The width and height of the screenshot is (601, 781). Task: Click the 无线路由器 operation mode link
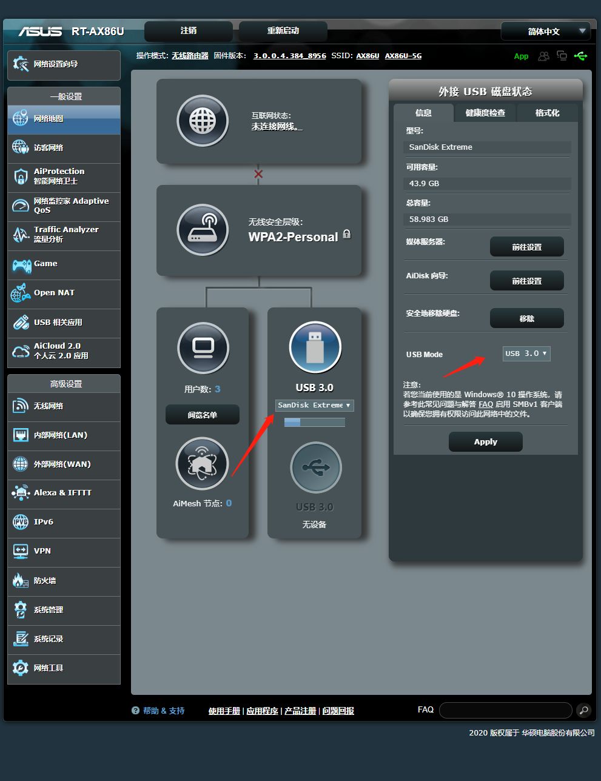pos(190,56)
